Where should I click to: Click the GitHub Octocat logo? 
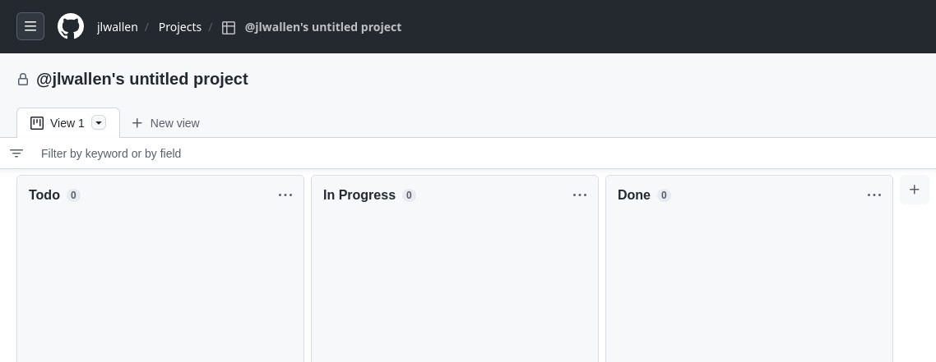71,26
